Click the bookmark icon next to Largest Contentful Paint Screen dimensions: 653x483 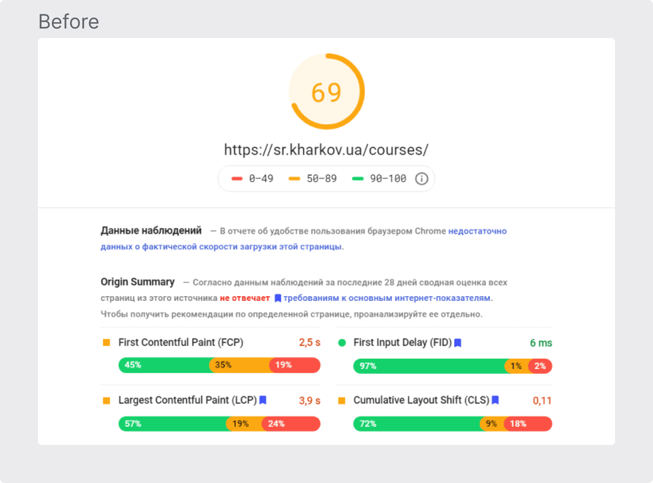pos(263,400)
